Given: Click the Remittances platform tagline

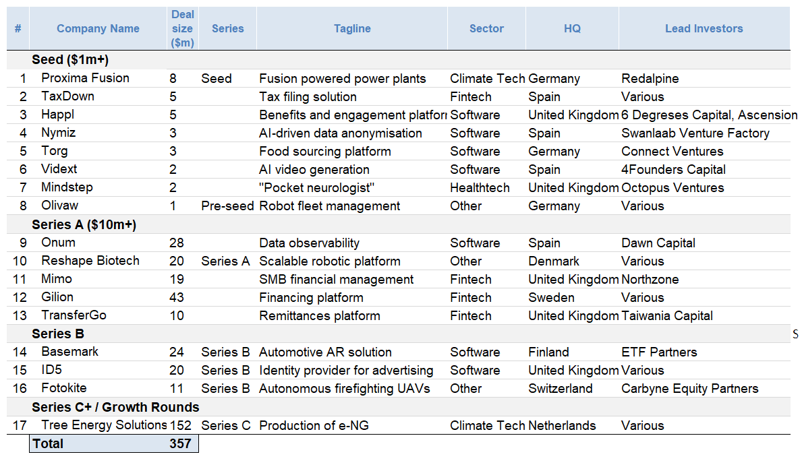Looking at the screenshot, I should pos(319,315).
